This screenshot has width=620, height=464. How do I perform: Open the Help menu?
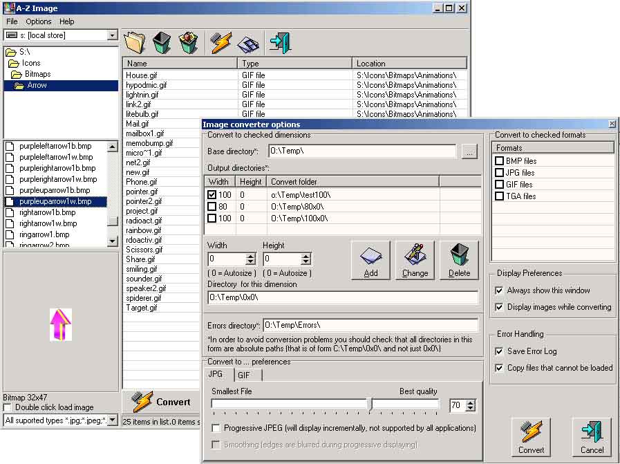(x=67, y=21)
